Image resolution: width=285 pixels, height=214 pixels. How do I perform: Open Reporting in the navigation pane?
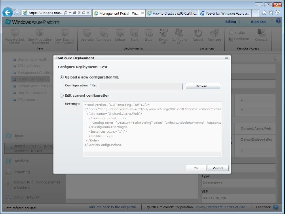(x=18, y=172)
